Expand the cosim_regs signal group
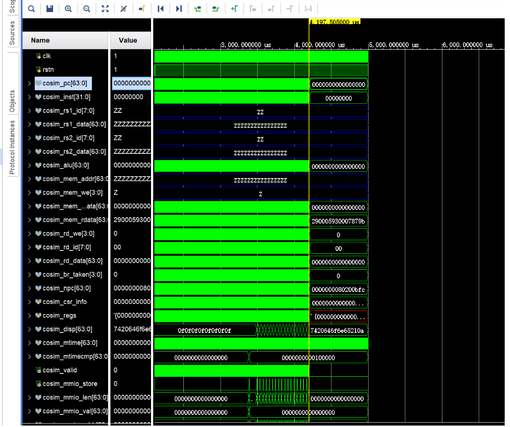The width and height of the screenshot is (510, 427). (29, 316)
